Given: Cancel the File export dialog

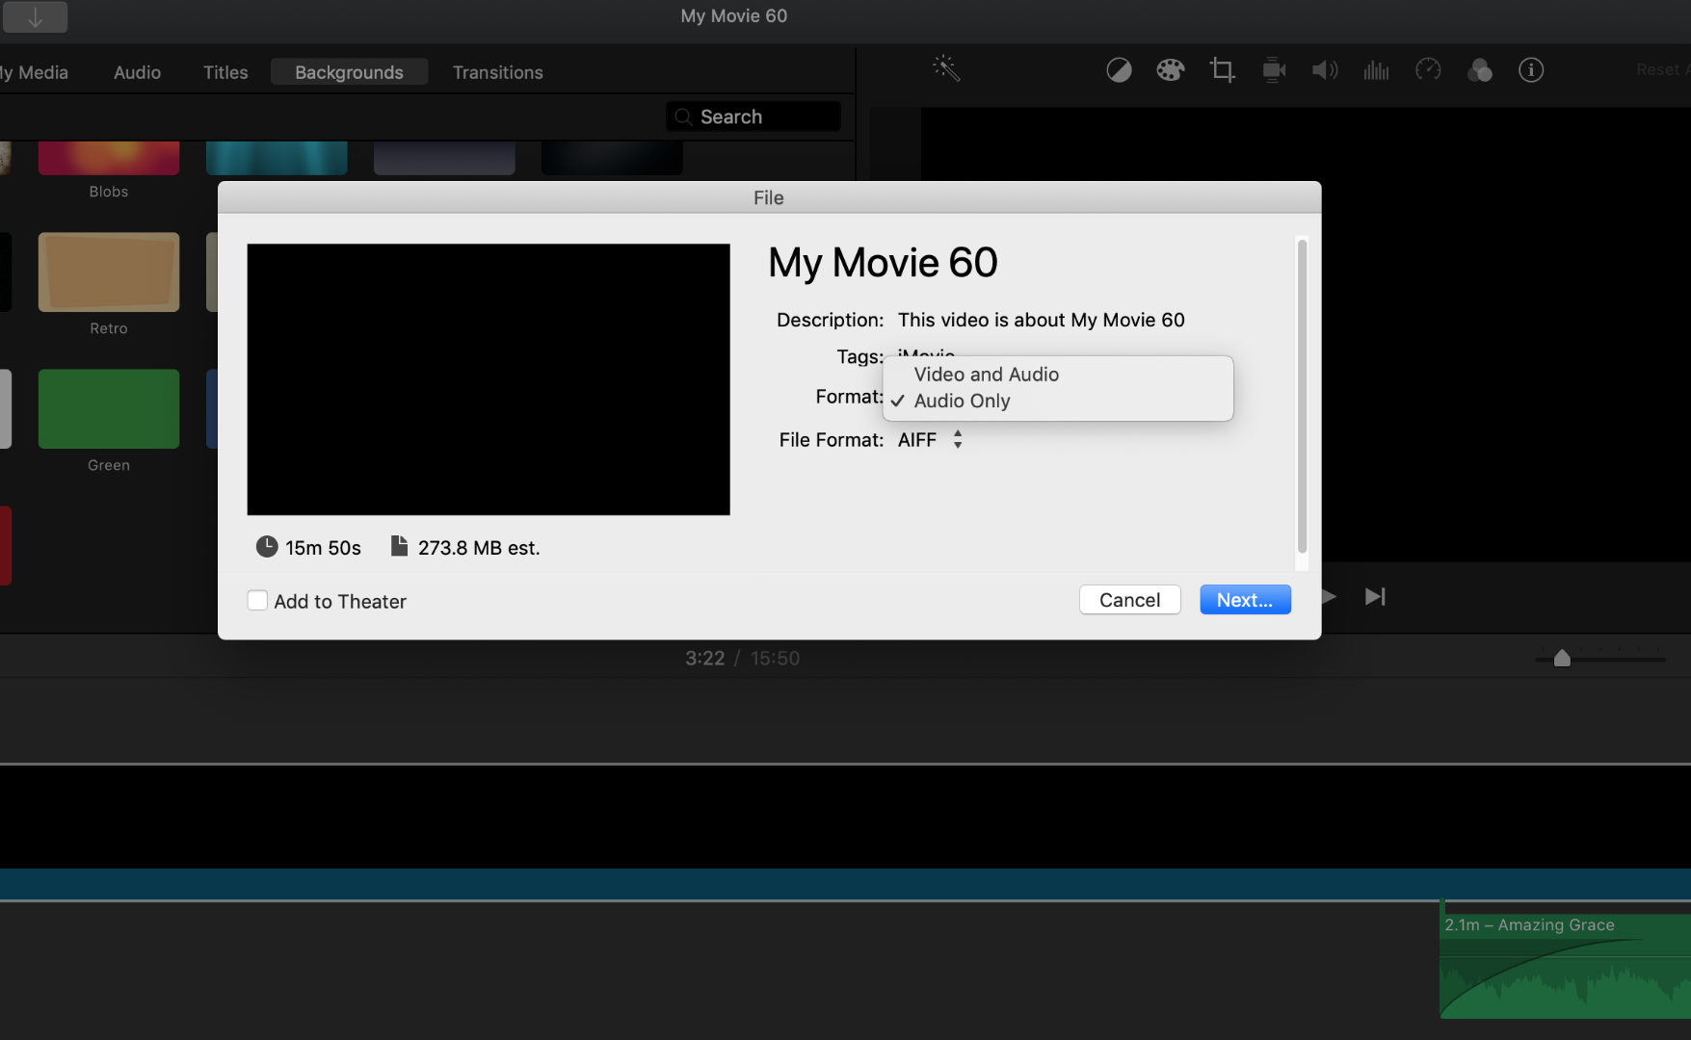Looking at the screenshot, I should pyautogui.click(x=1130, y=600).
